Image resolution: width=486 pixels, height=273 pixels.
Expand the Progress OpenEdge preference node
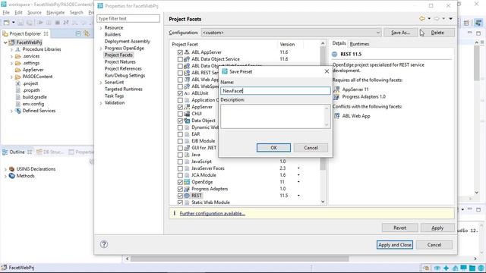pos(101,49)
